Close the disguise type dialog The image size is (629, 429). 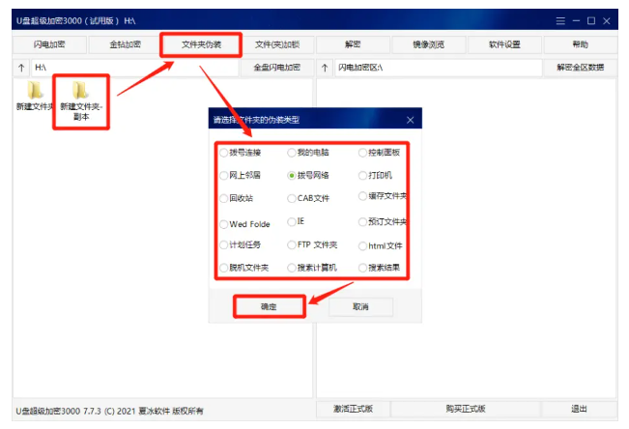[x=410, y=120]
